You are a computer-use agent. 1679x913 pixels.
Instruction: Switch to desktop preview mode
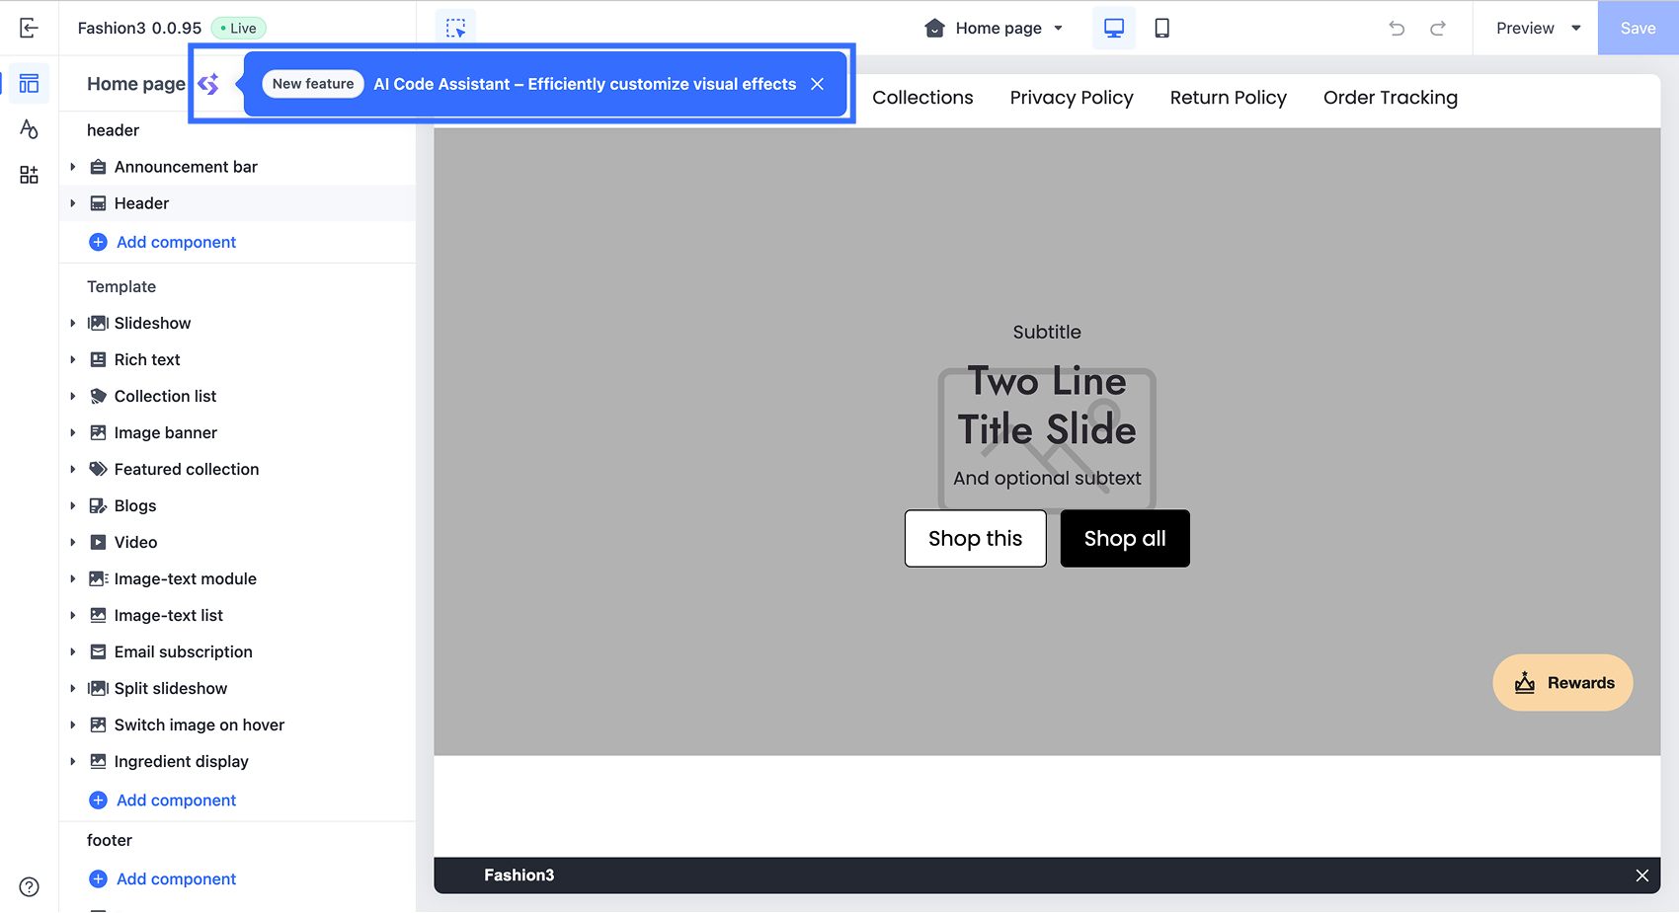pos(1114,28)
